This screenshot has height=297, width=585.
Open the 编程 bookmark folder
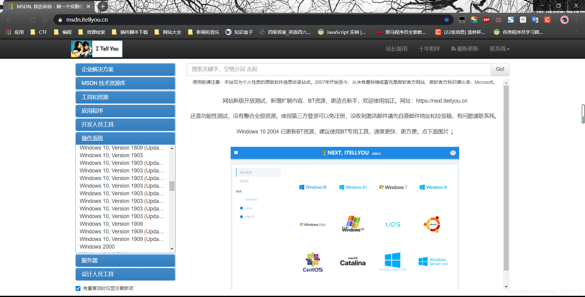pos(63,32)
